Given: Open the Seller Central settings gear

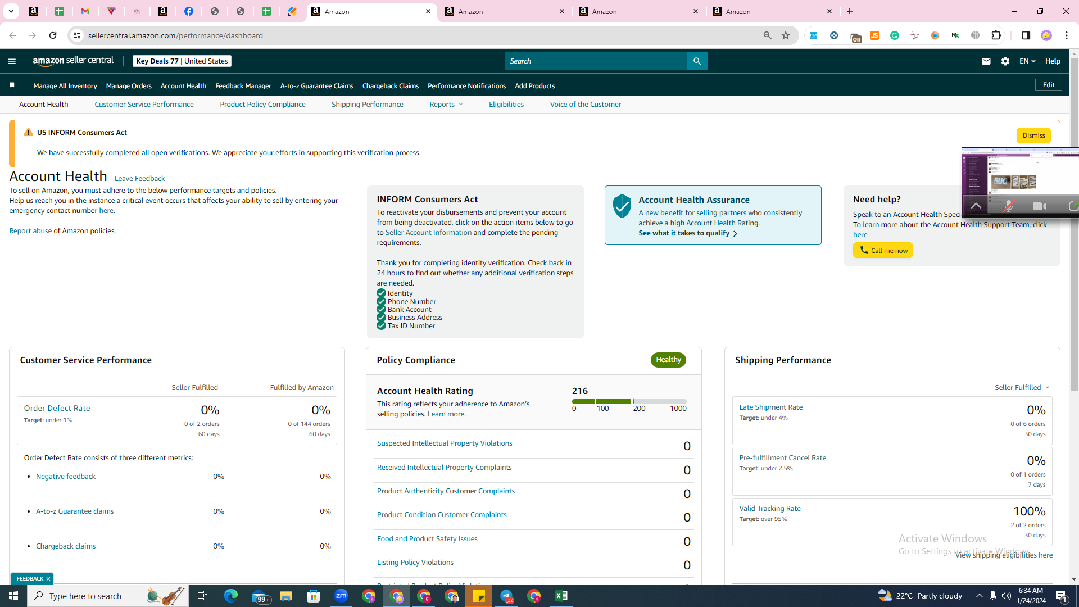Looking at the screenshot, I should (1005, 61).
